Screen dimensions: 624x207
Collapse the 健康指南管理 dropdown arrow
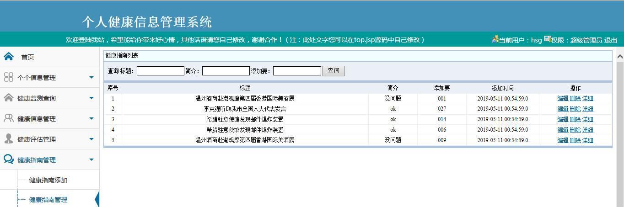[x=91, y=159]
